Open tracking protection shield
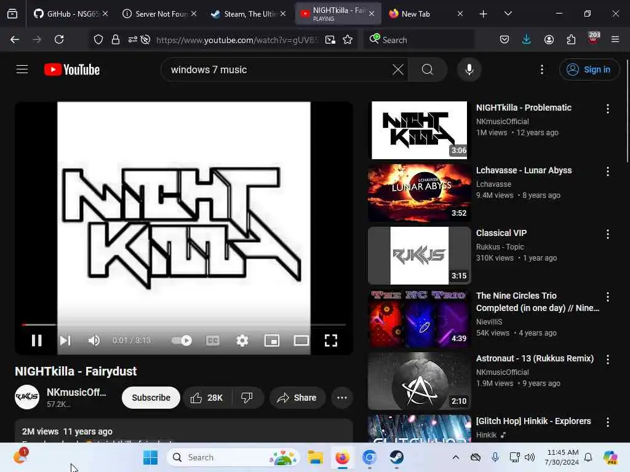630x472 pixels. tap(98, 39)
